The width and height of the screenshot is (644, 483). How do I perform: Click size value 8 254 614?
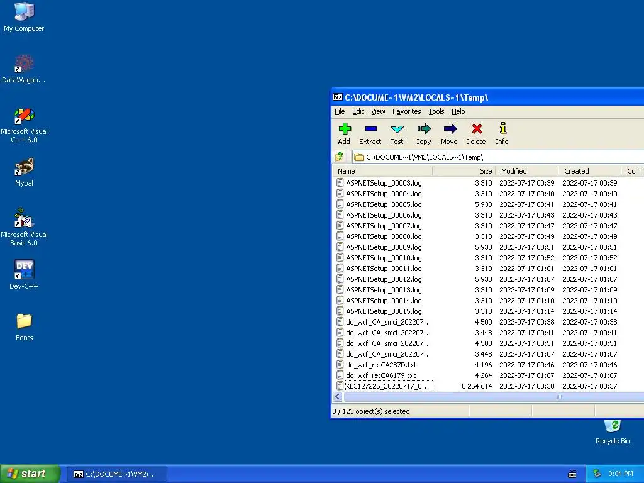point(477,386)
